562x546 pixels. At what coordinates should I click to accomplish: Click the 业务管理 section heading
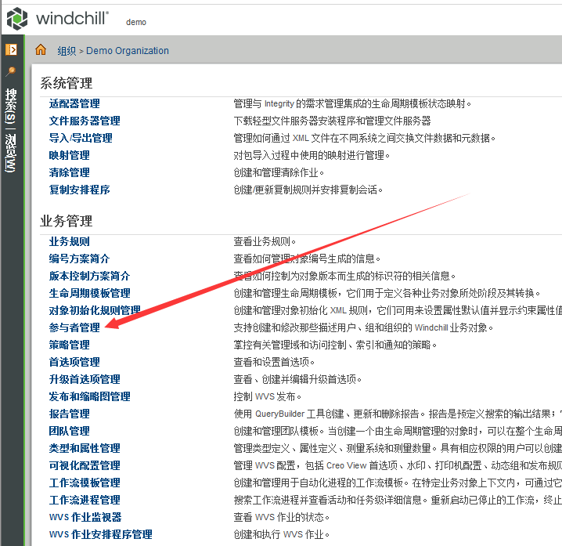click(x=67, y=221)
